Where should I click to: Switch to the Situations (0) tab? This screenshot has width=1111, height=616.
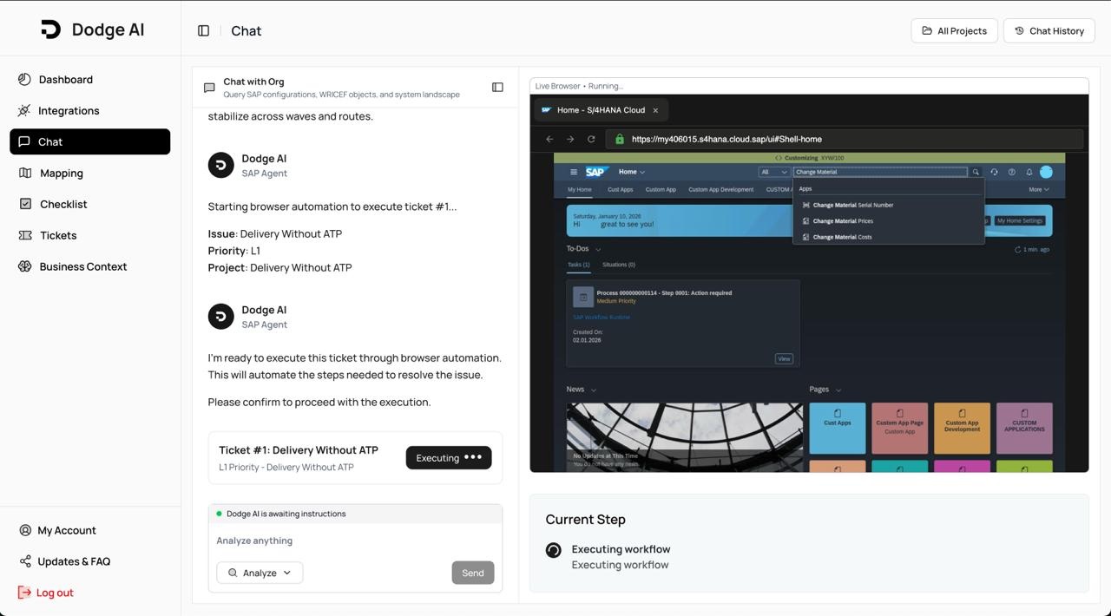coord(619,265)
